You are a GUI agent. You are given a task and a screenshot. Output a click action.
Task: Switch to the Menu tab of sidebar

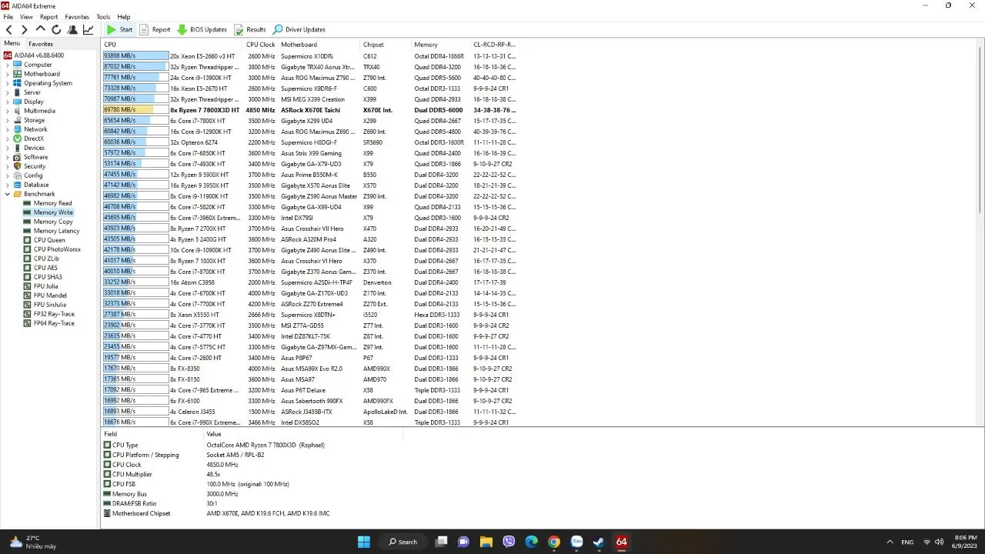12,44
